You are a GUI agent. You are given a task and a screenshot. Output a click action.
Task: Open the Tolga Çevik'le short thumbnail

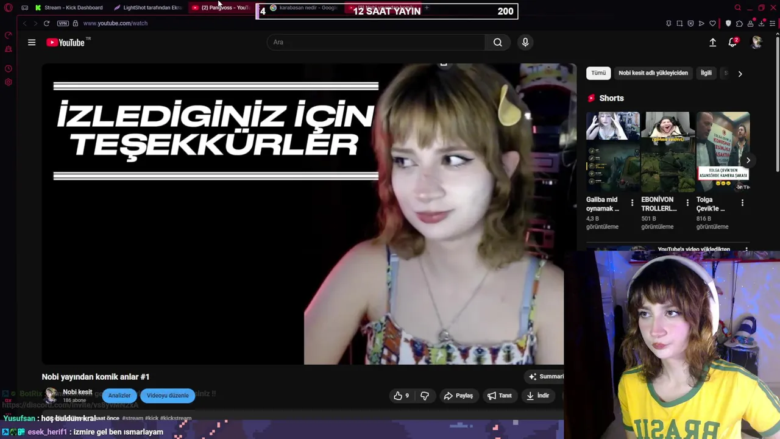723,152
